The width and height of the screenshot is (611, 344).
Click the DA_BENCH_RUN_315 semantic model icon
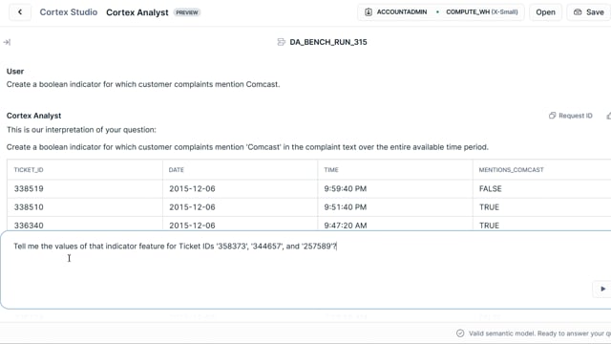pyautogui.click(x=281, y=42)
